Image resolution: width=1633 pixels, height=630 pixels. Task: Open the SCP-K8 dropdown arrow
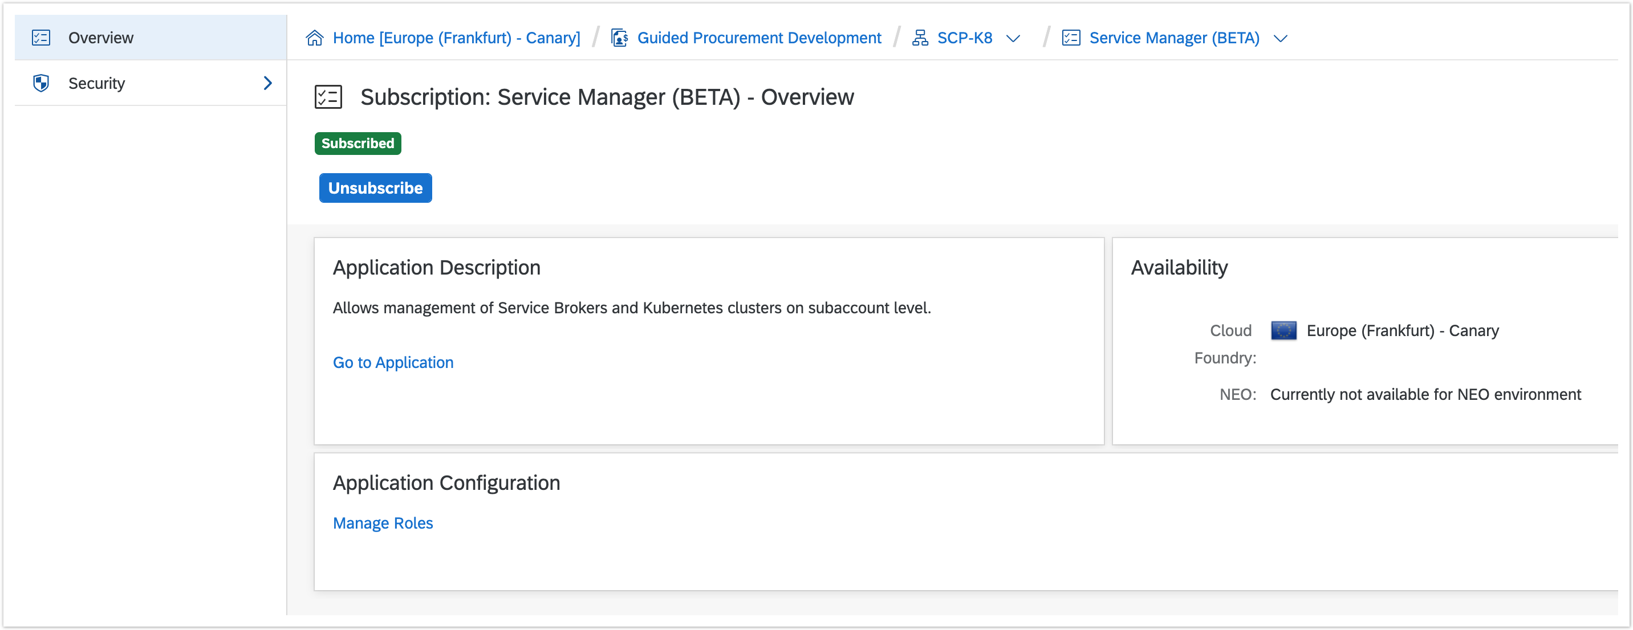[1013, 39]
